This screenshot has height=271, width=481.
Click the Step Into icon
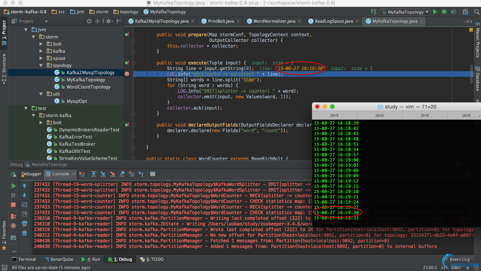click(103, 174)
